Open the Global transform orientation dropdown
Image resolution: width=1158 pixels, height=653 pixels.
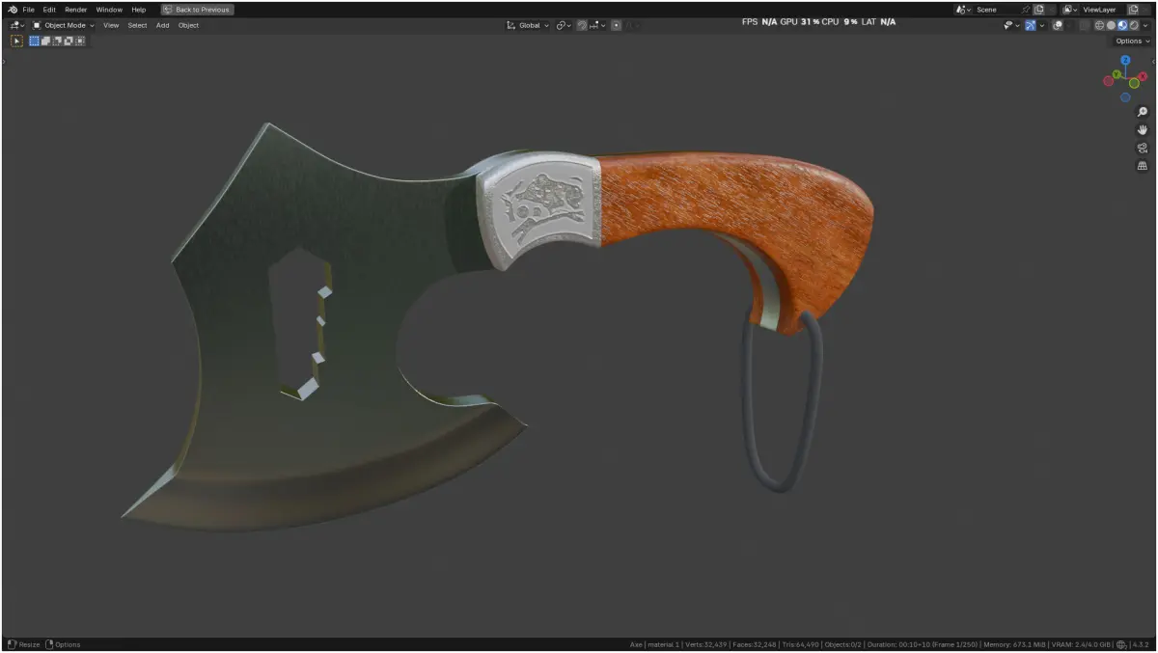coord(528,25)
